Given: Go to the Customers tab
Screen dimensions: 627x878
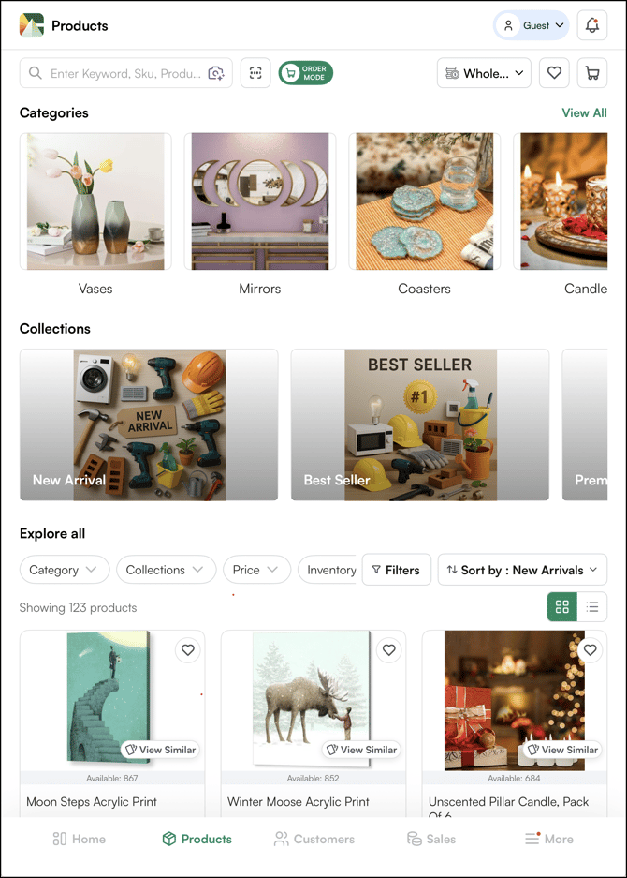Looking at the screenshot, I should pyautogui.click(x=314, y=840).
